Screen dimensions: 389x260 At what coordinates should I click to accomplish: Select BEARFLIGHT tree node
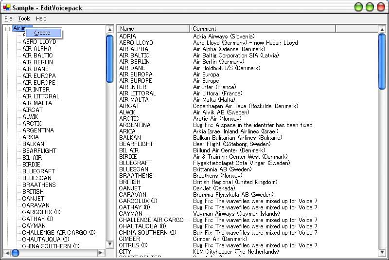39,151
